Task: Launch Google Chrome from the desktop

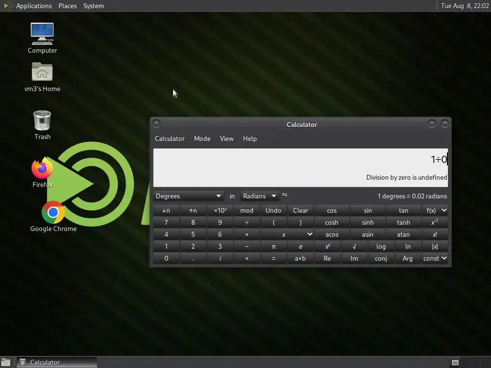Action: click(x=53, y=217)
